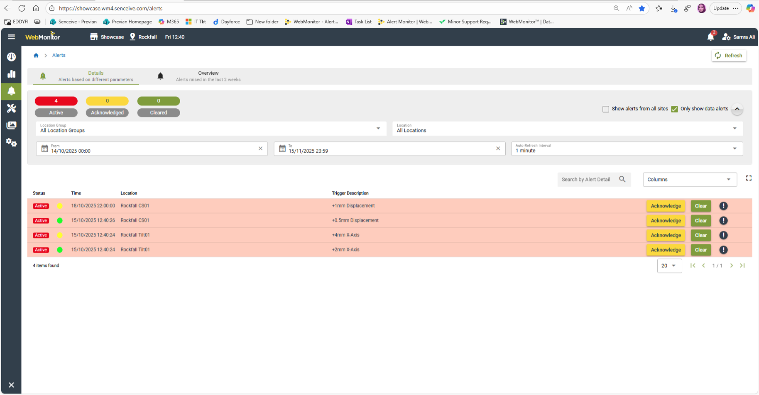
Task: Click the Search by Alert Detail field
Action: pyautogui.click(x=586, y=180)
